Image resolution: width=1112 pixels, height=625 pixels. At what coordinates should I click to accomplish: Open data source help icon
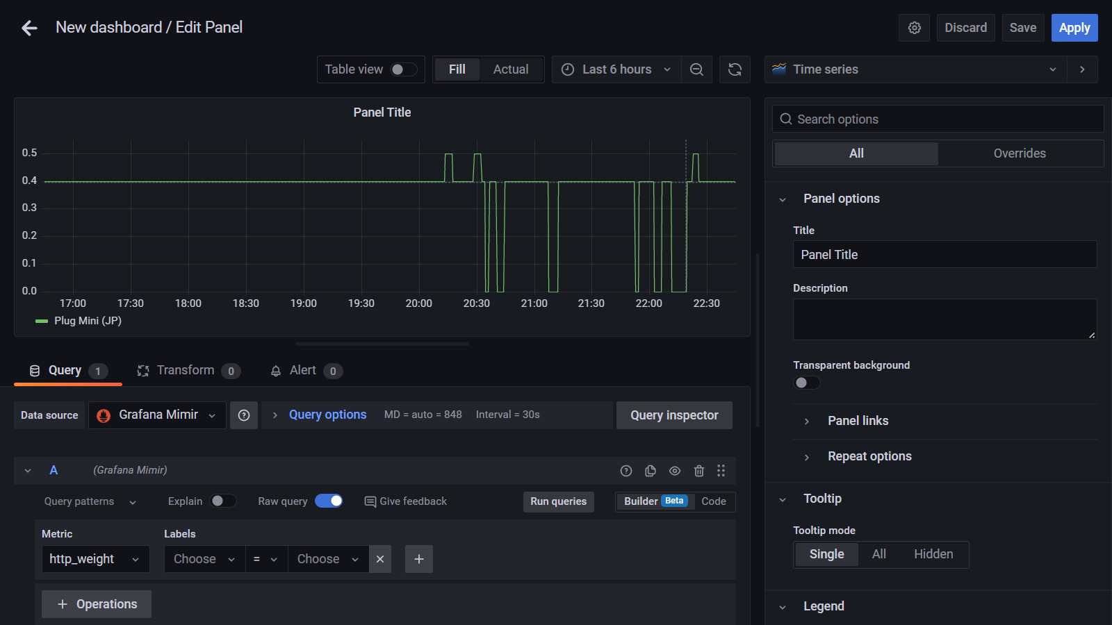tap(244, 415)
